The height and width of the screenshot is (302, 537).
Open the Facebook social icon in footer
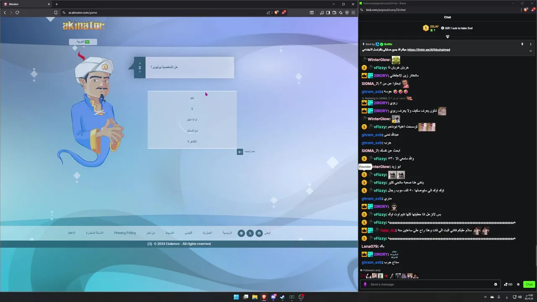(259, 233)
